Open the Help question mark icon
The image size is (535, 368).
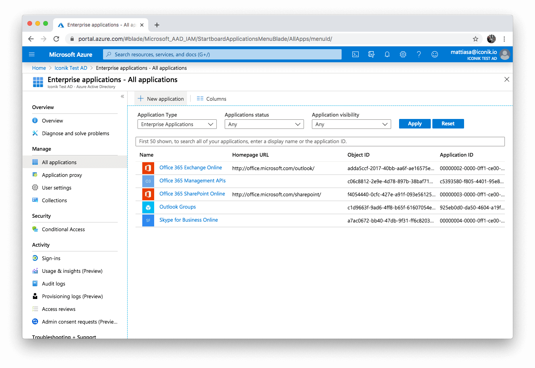click(419, 54)
